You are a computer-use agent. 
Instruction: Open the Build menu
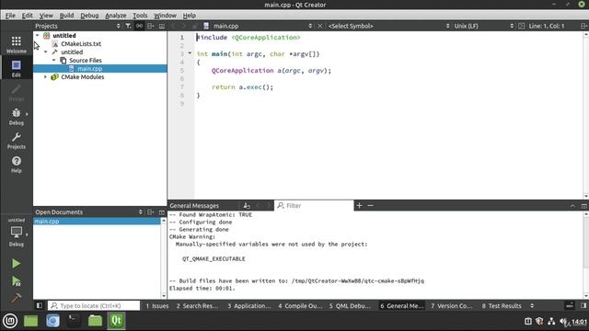click(66, 16)
